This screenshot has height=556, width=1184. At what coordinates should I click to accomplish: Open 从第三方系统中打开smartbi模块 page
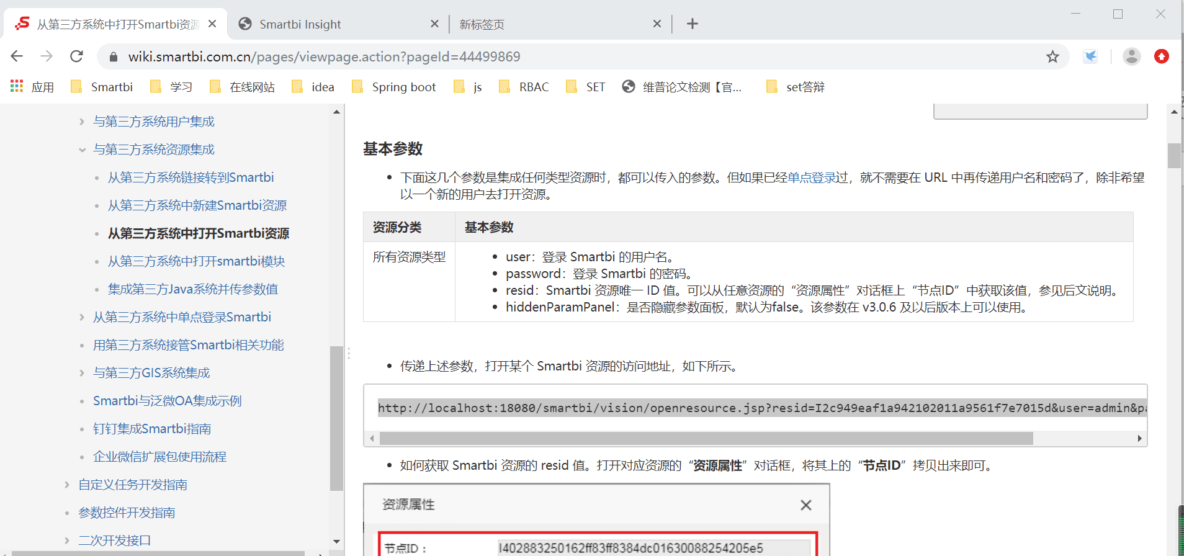[196, 261]
